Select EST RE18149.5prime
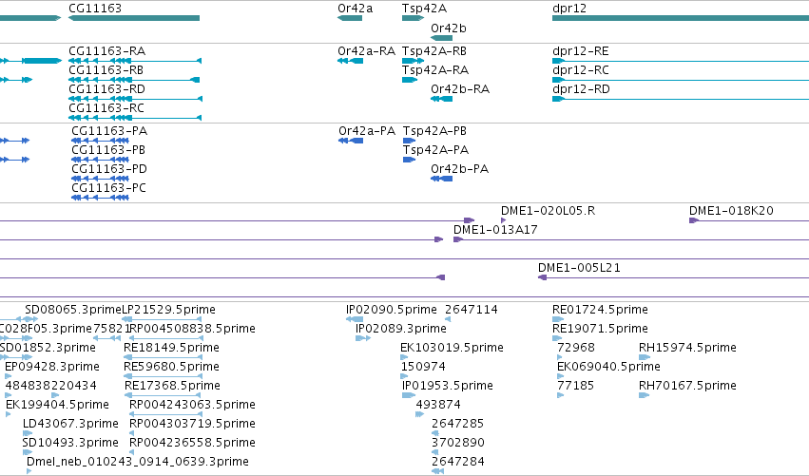The image size is (809, 476). click(x=171, y=348)
